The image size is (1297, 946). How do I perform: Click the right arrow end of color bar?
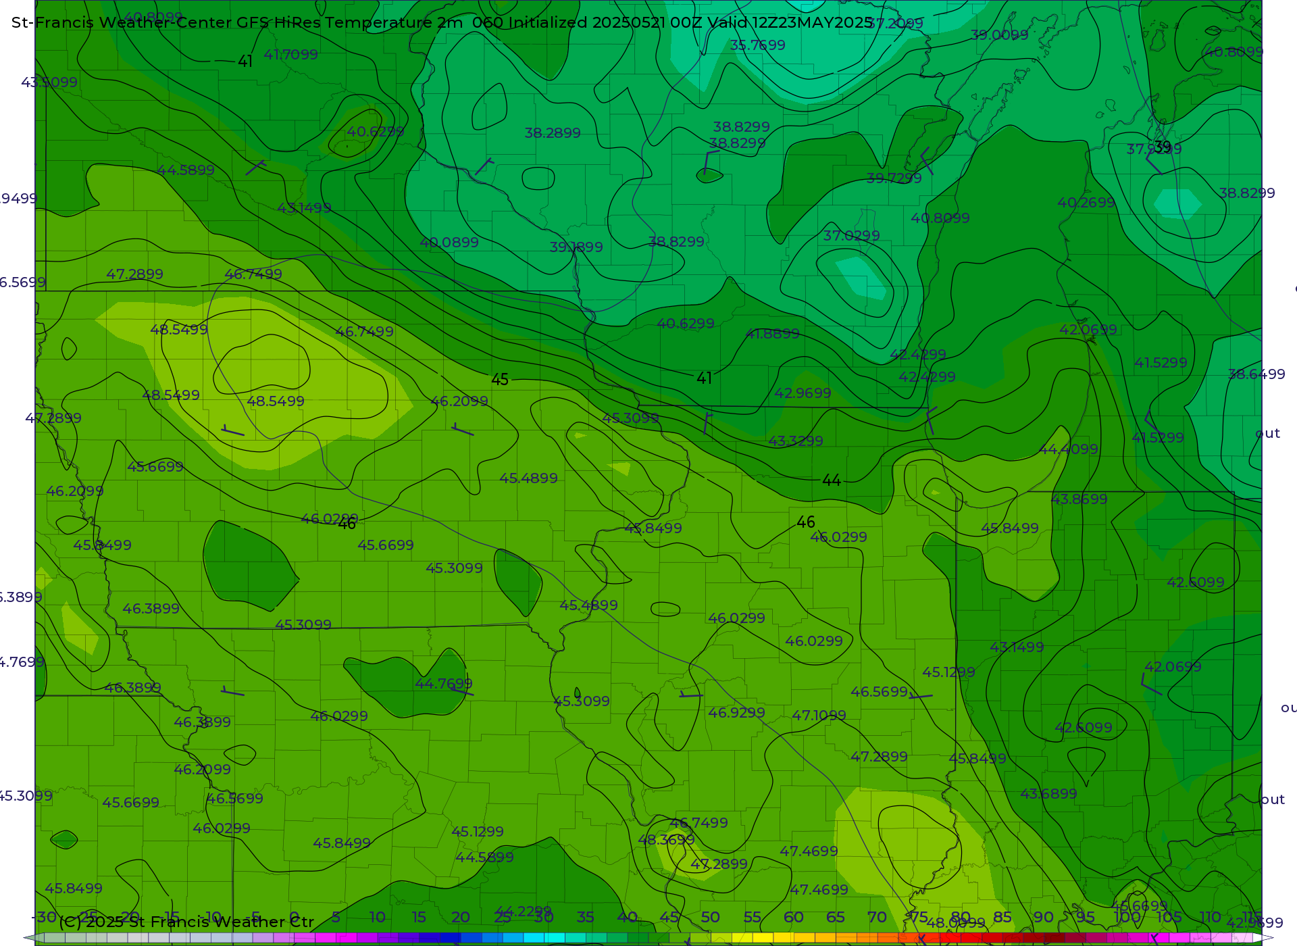[x=1265, y=938]
